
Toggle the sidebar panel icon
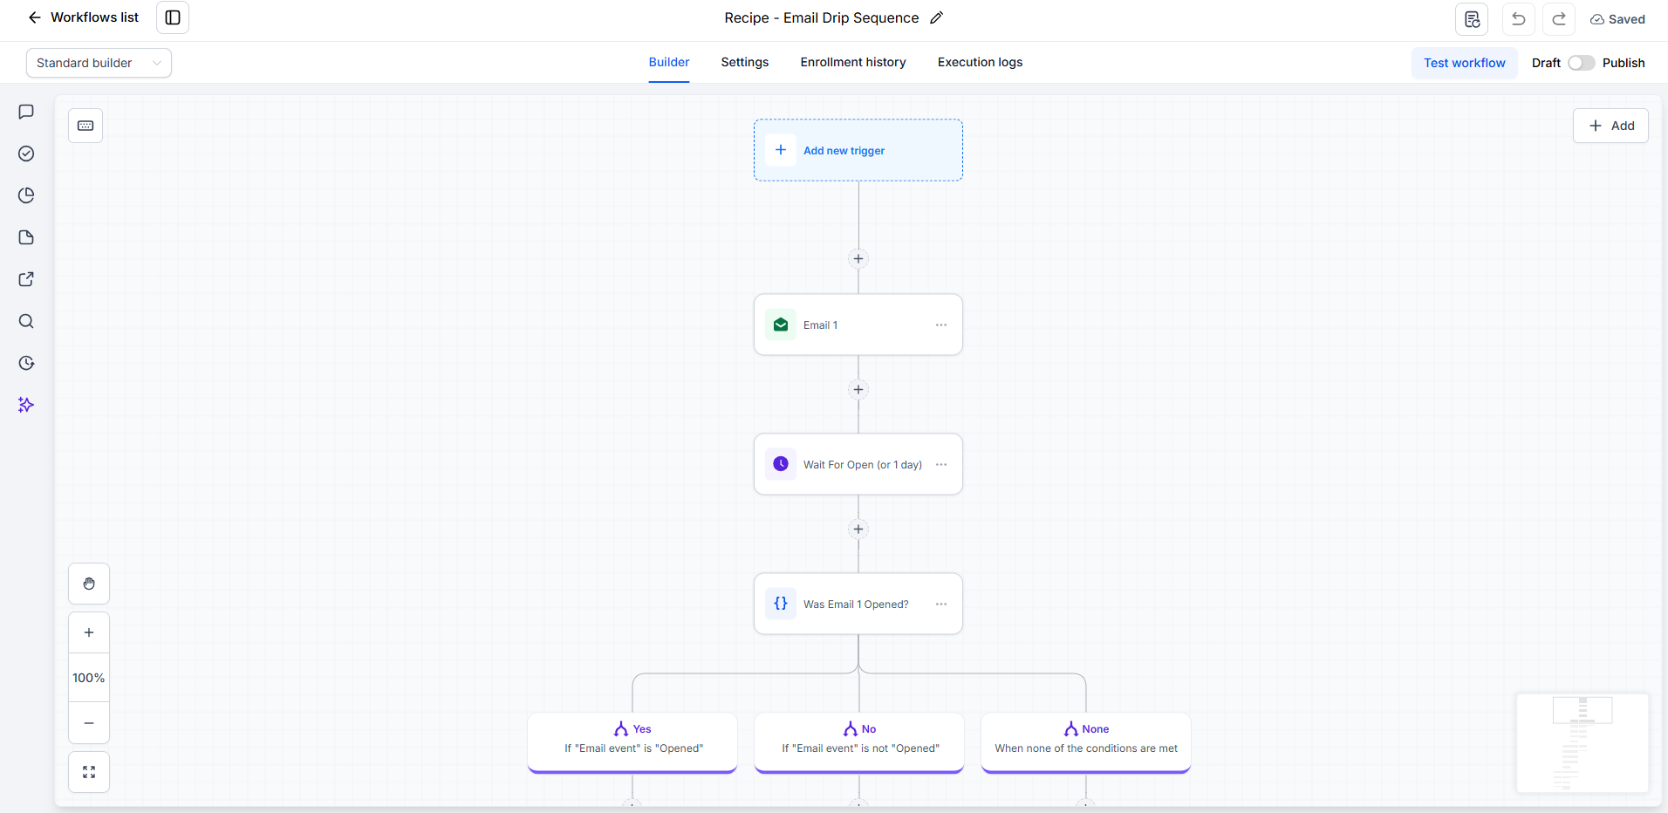[173, 17]
